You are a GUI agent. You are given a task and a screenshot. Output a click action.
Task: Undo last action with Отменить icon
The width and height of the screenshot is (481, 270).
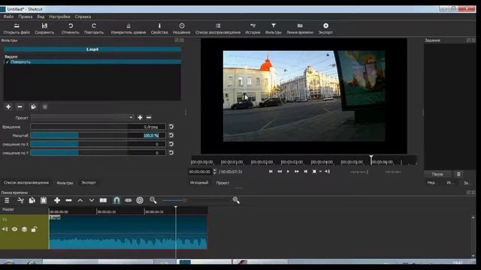(x=70, y=28)
